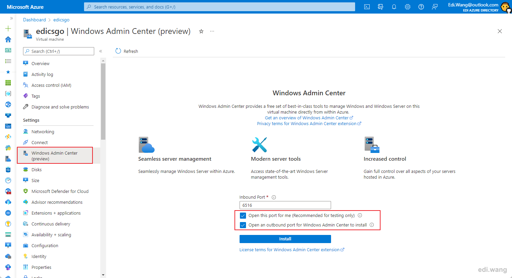Focus the resource menu Search (Ctrl+/) box
512x278 pixels.
(59, 51)
